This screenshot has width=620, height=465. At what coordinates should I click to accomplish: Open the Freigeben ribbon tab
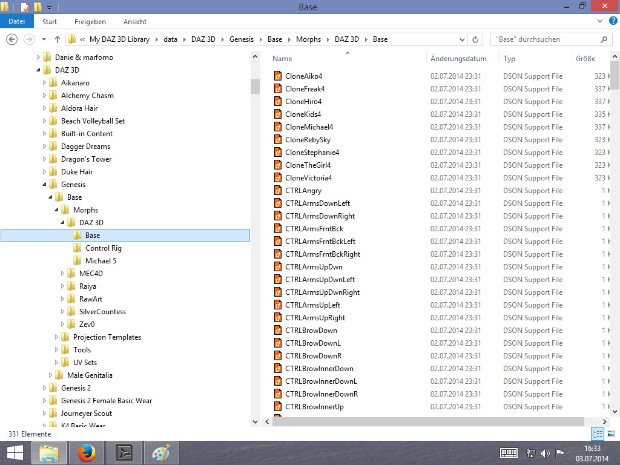90,22
